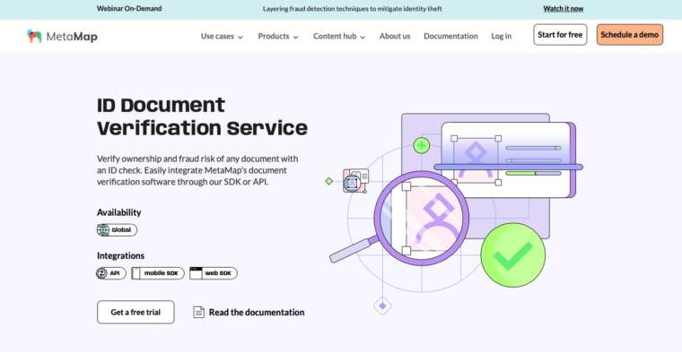Select the web SDK integration badge
This screenshot has height=352, width=682.
(214, 273)
